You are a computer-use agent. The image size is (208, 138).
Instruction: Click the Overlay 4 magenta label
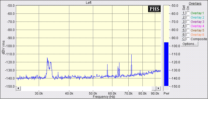197,26
